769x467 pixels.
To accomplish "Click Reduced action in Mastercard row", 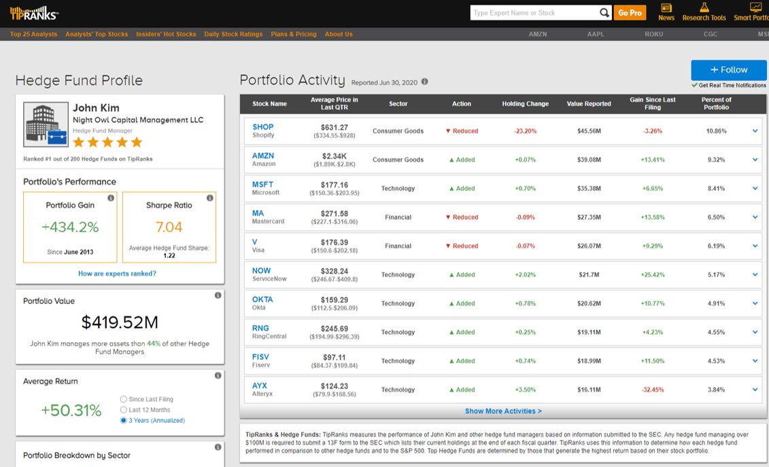I will pyautogui.click(x=462, y=217).
